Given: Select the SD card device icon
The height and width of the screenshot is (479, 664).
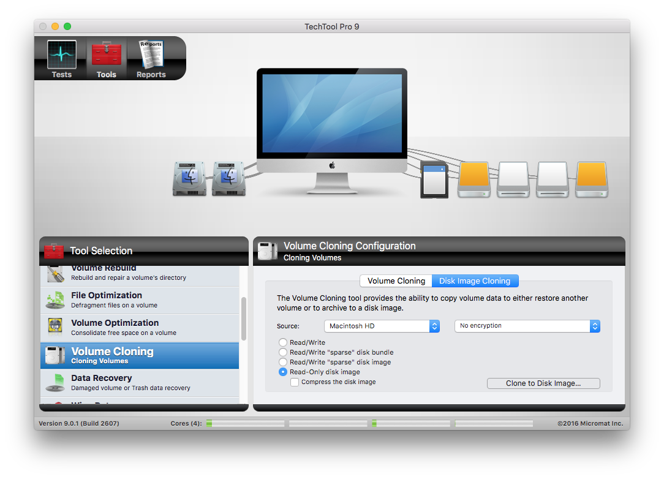Looking at the screenshot, I should point(434,179).
